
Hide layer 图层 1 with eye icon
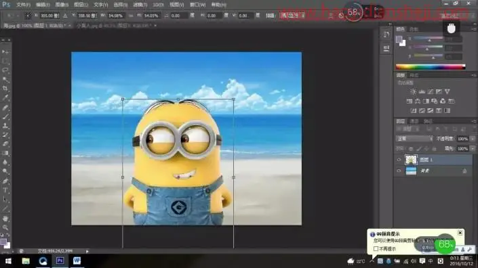[399, 160]
